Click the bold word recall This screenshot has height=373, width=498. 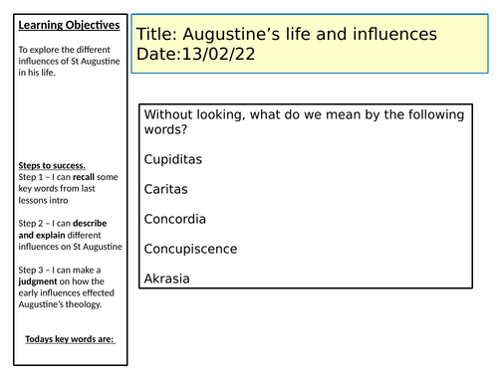(x=84, y=177)
